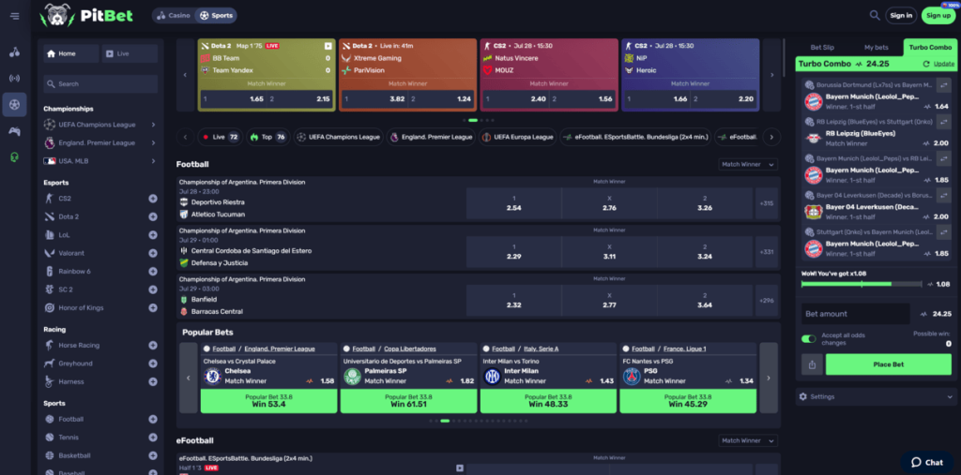Toggle Accept all odds changes switch
The width and height of the screenshot is (961, 475).
click(809, 338)
